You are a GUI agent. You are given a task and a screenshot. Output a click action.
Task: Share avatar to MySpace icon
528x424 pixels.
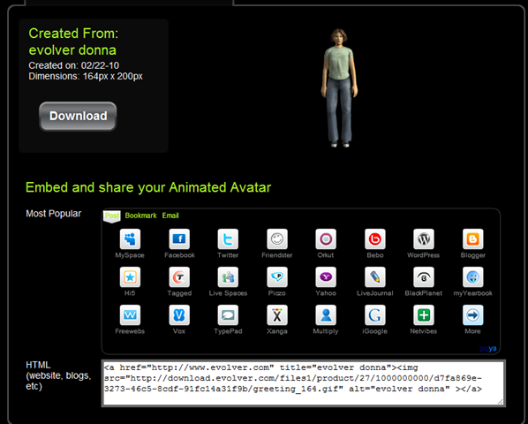click(x=130, y=239)
